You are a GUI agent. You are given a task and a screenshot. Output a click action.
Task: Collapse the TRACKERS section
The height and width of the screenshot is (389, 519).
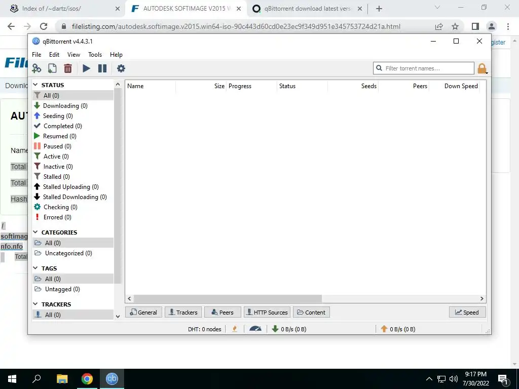click(x=35, y=304)
